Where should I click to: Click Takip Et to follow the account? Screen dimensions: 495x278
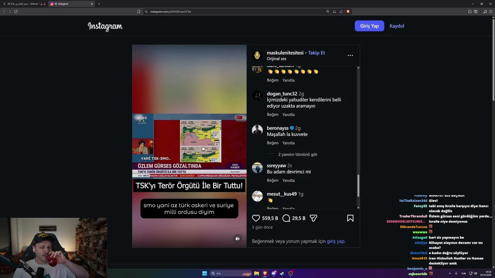(x=316, y=53)
